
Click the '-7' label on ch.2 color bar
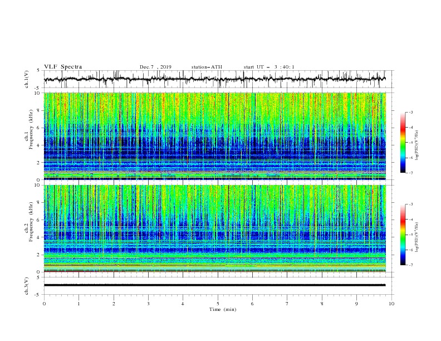[x=410, y=265]
